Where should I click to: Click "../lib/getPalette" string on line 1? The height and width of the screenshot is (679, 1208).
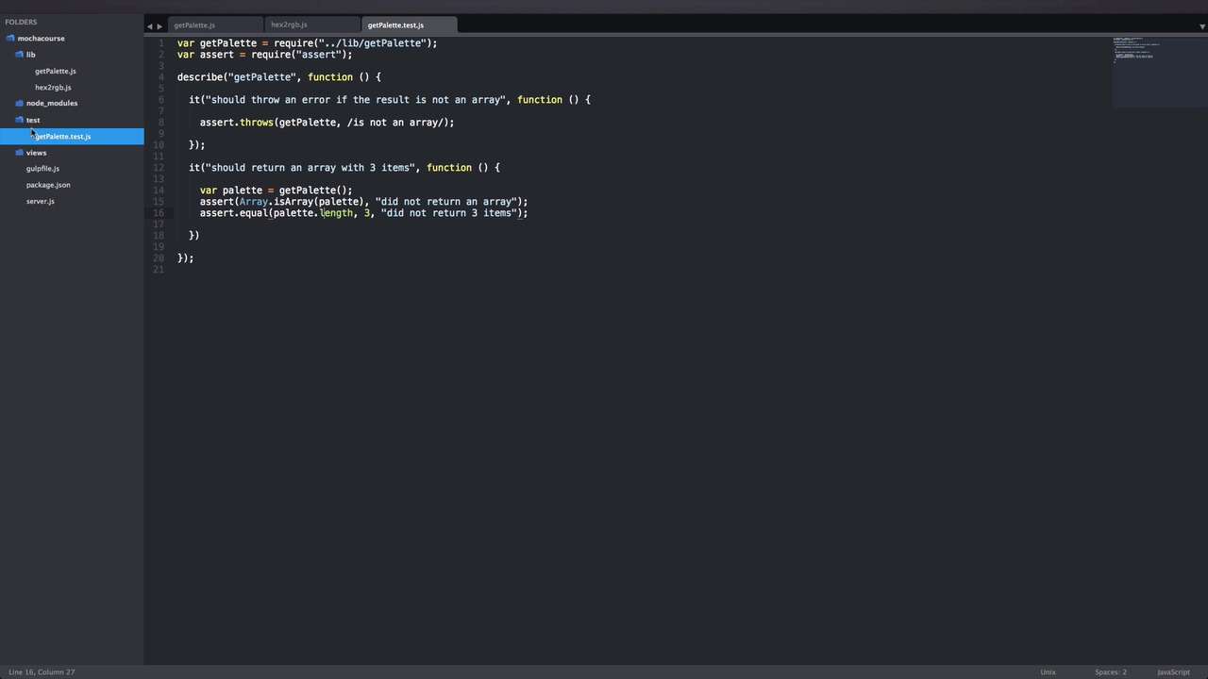click(374, 43)
